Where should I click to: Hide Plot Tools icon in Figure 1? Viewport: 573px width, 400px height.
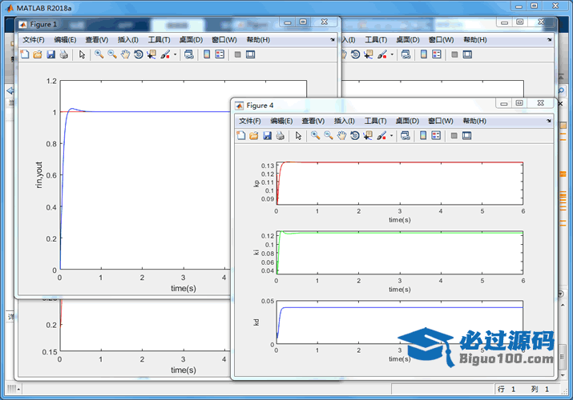pos(238,54)
